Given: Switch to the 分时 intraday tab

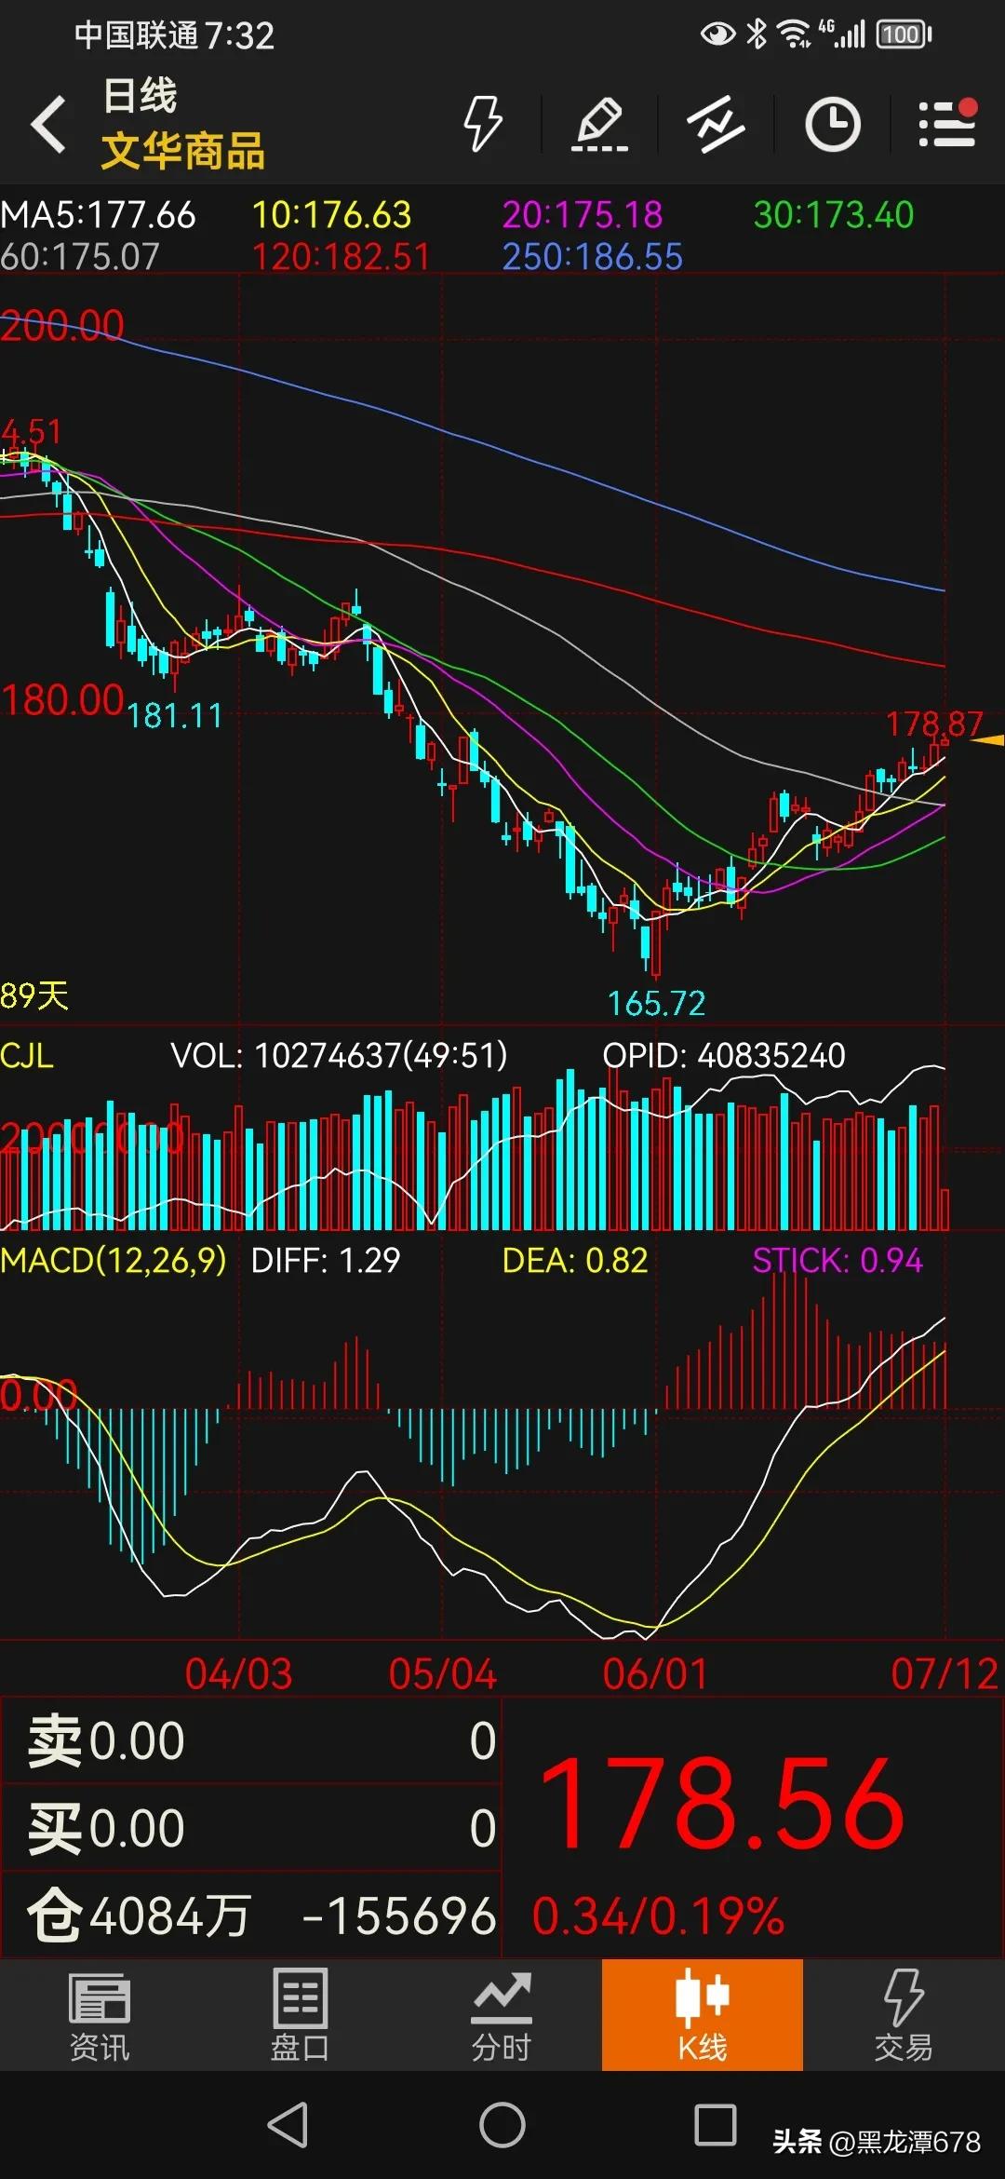Looking at the screenshot, I should [x=501, y=2016].
